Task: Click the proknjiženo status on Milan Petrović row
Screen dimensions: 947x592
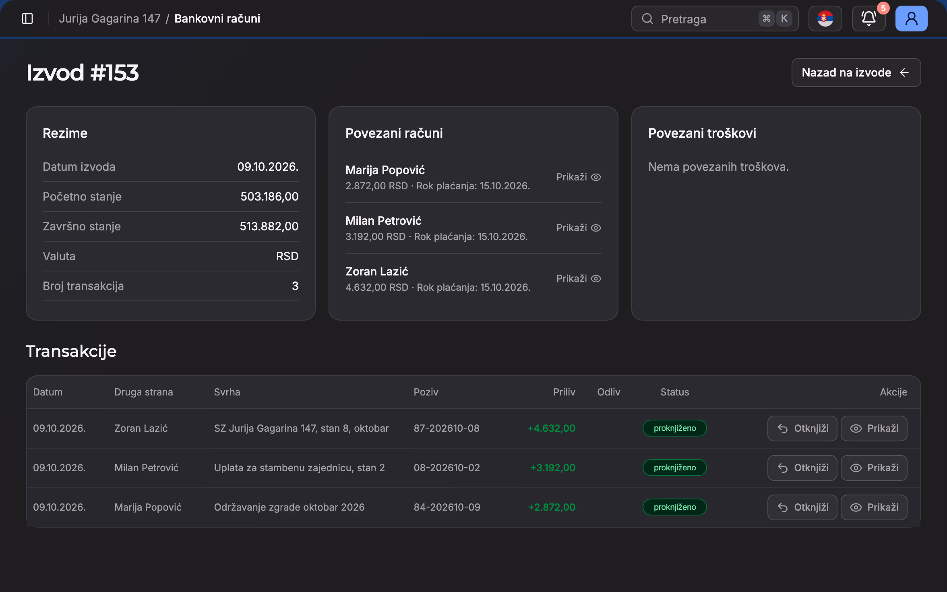Action: [x=674, y=468]
